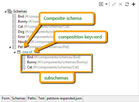Click the one of composition keyword label
The image size is (139, 102).
(x=27, y=52)
